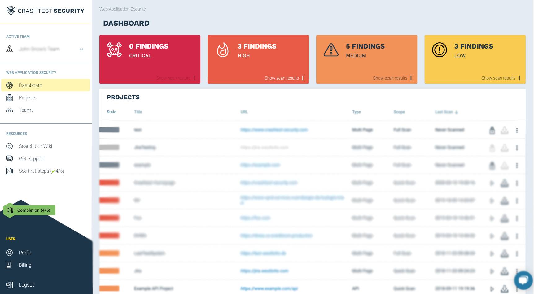
Task: Open the three-dot menu on High card
Action: 303,78
